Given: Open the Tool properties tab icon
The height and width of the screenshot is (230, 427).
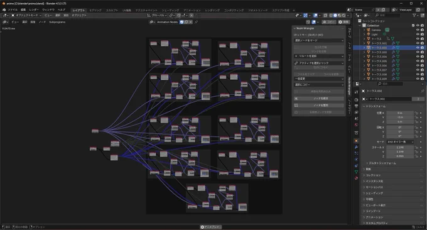Looking at the screenshot, I should point(356,92).
